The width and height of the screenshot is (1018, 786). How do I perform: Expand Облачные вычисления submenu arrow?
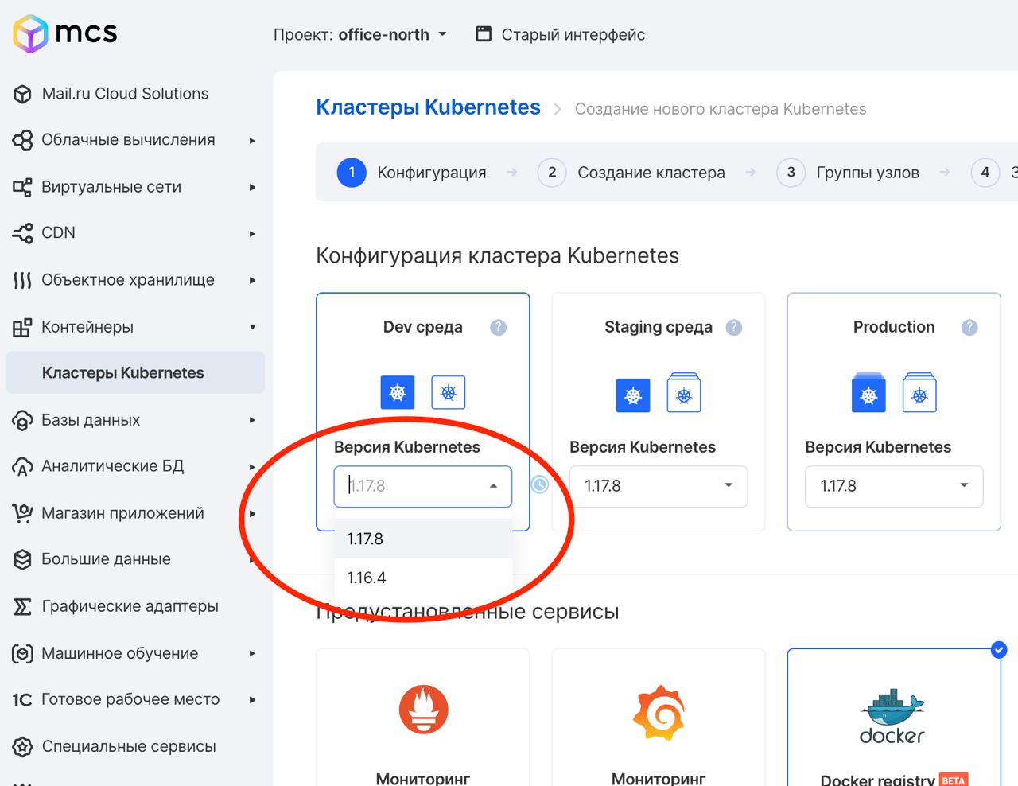pyautogui.click(x=252, y=141)
